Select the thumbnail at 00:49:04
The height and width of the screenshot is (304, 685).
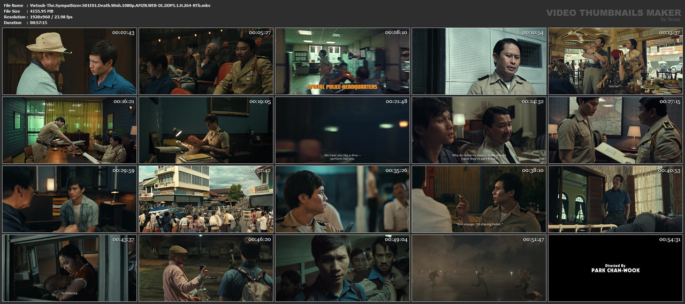(x=342, y=268)
